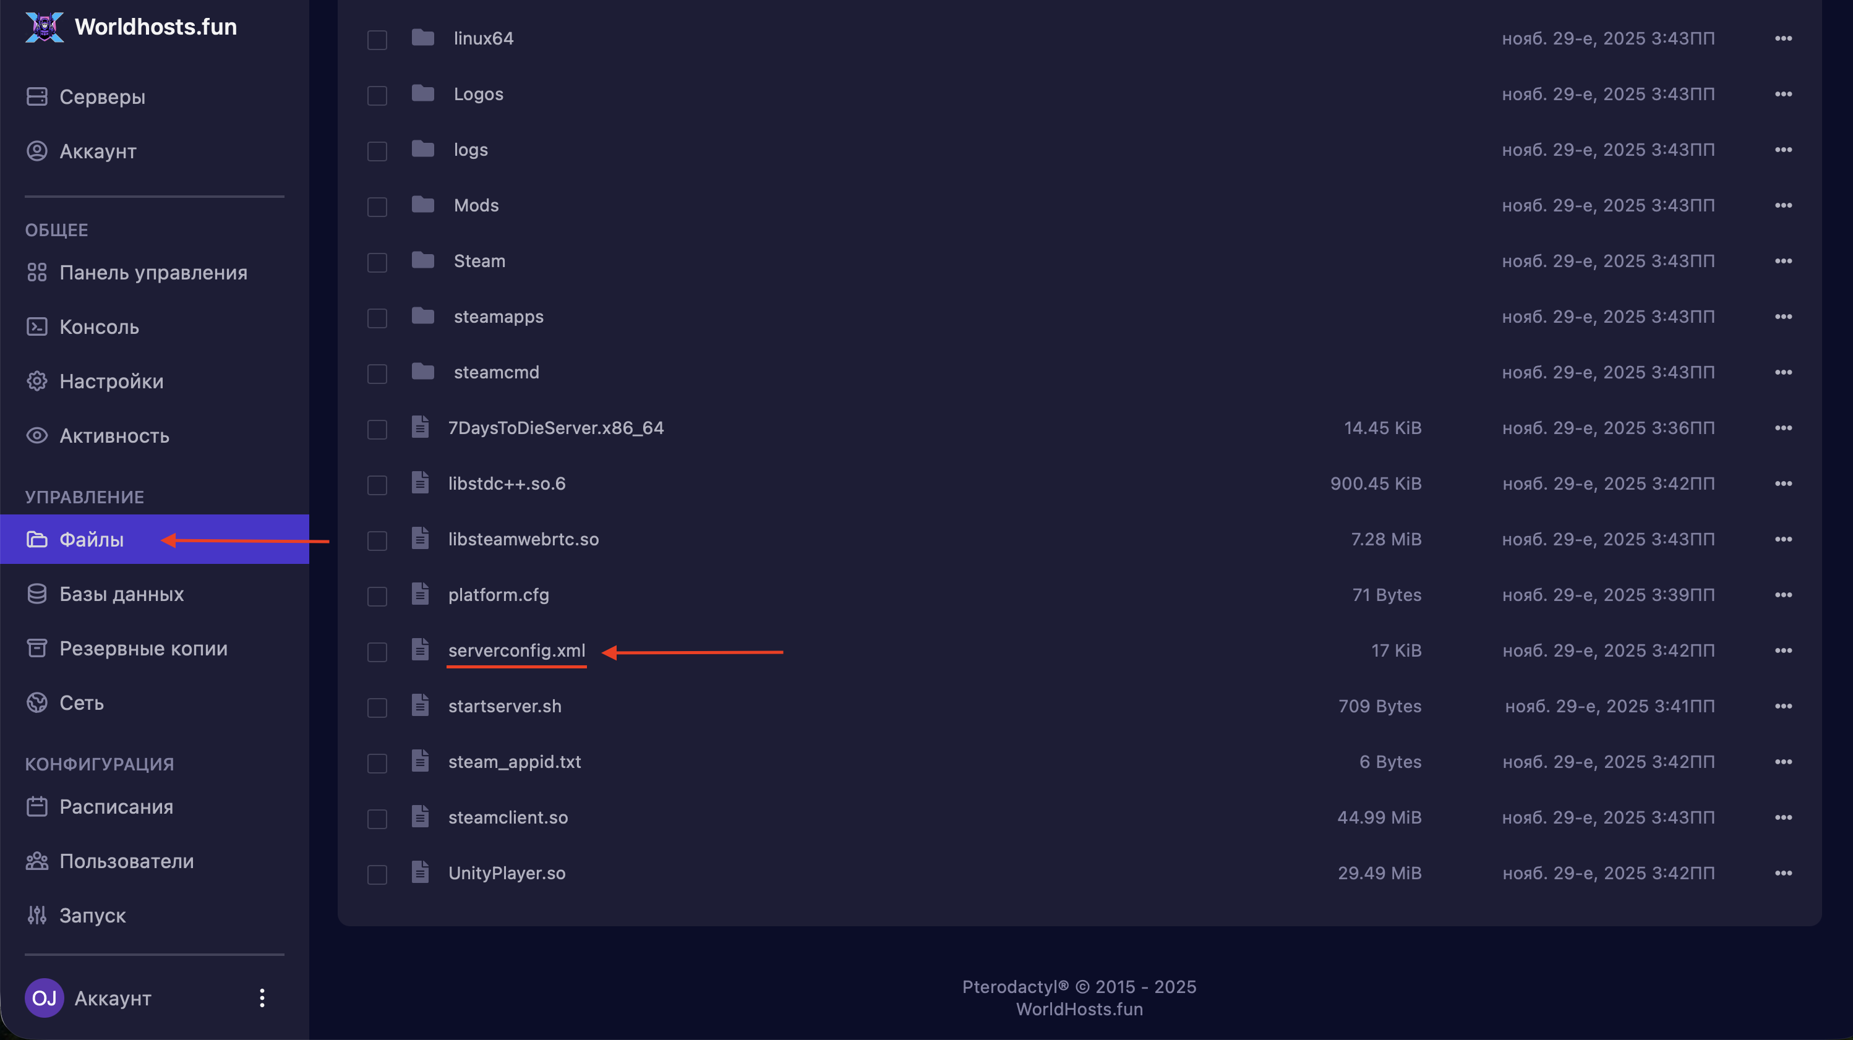Open the Пользователи page
Viewport: 1853px width, 1040px height.
(127, 861)
